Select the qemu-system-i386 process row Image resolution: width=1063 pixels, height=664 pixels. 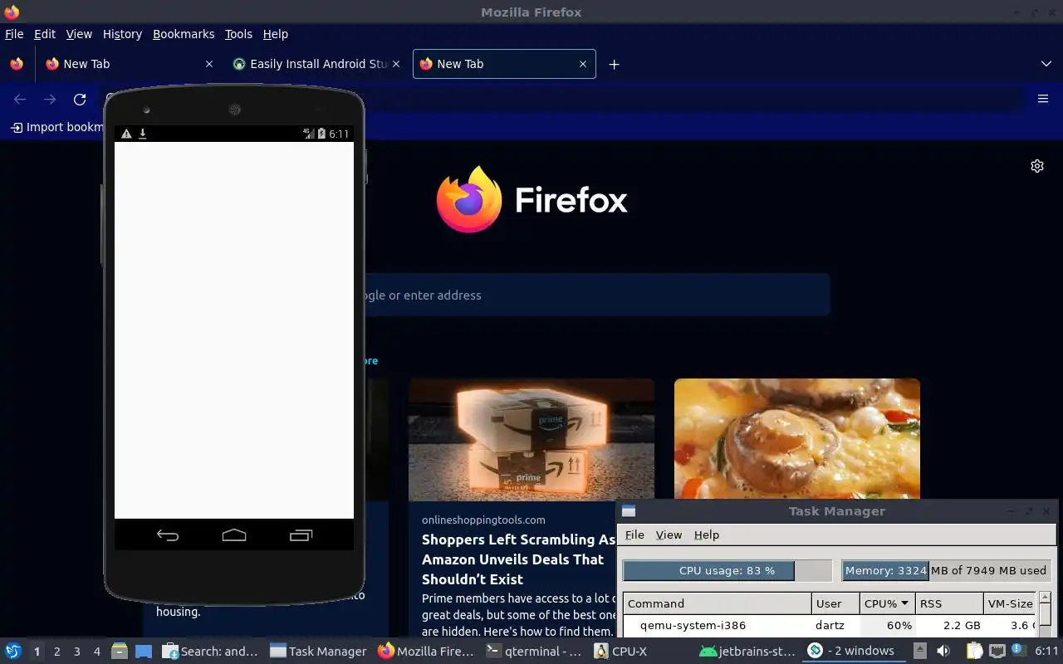830,625
